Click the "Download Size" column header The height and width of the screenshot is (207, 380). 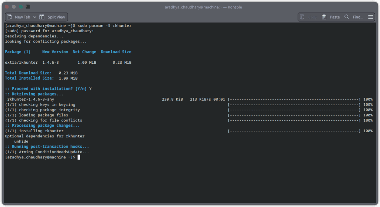point(116,52)
